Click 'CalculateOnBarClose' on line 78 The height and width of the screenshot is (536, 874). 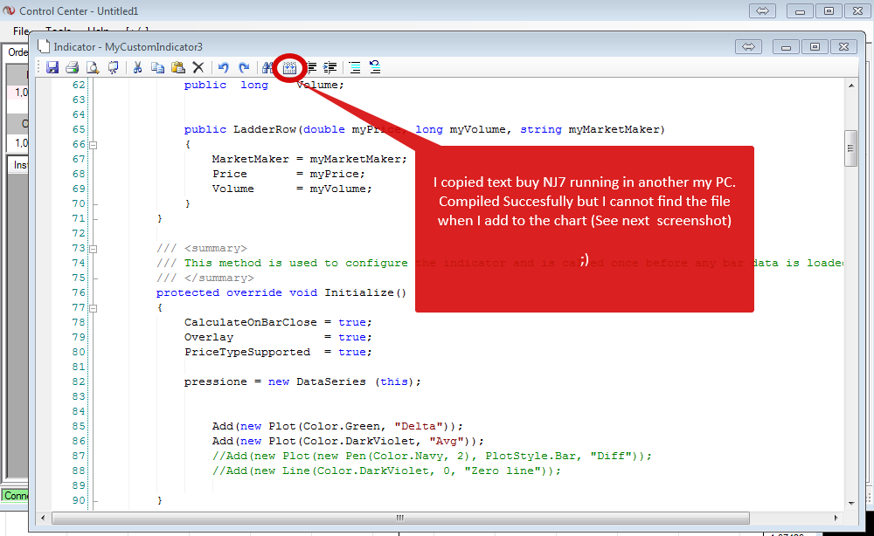tap(250, 322)
